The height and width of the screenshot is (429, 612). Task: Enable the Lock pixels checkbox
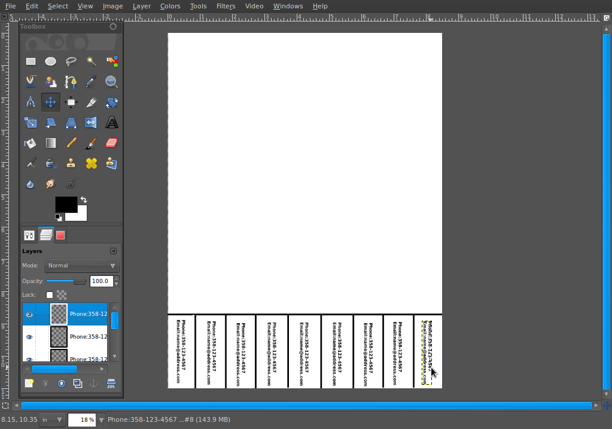[50, 295]
